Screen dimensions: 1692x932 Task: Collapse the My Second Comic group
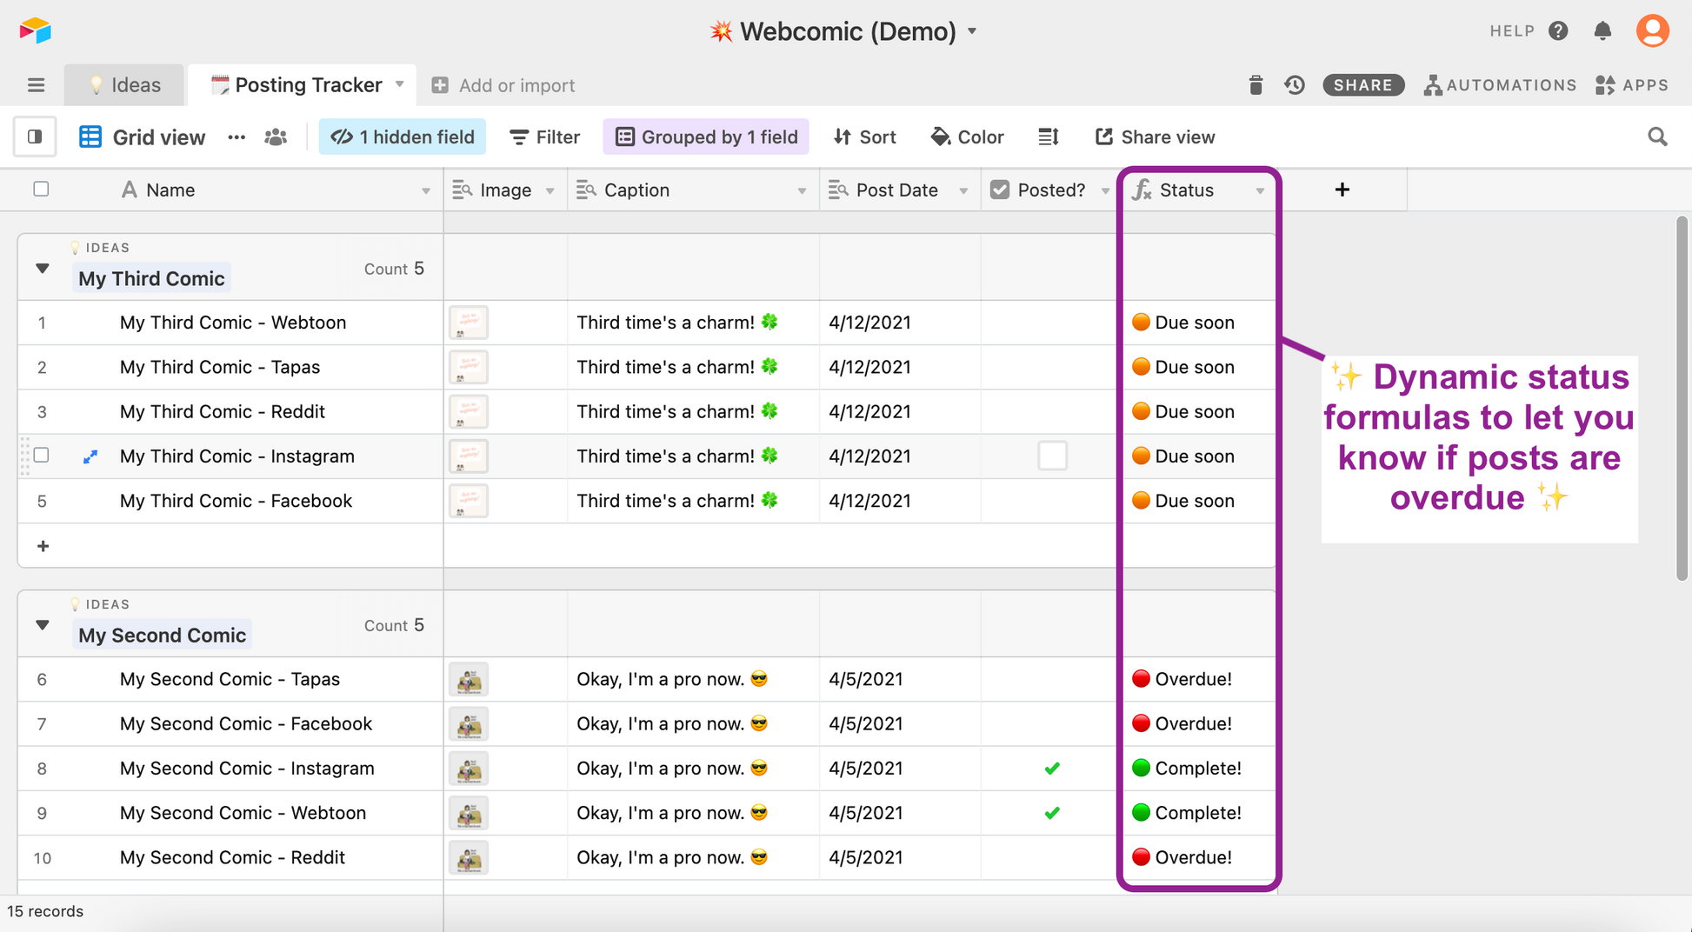point(43,625)
